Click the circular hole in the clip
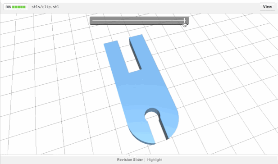278x164 pixels. 152,115
